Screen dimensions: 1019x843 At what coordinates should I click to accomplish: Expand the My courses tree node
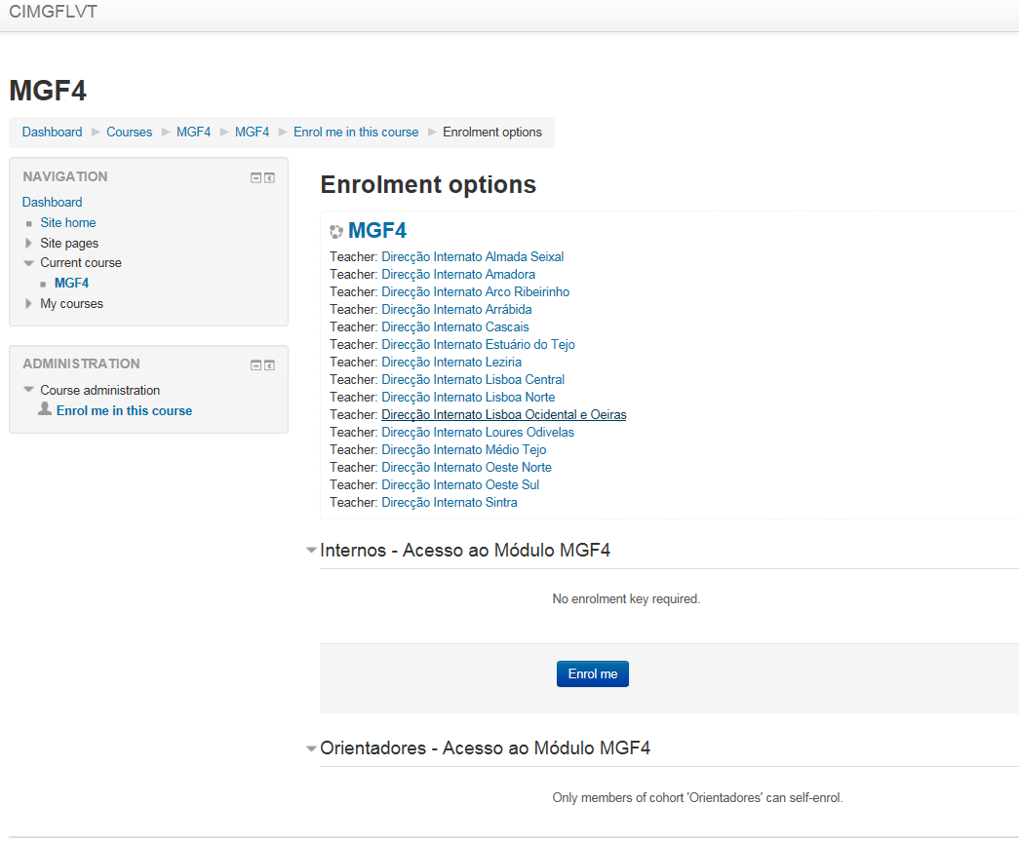click(x=29, y=304)
